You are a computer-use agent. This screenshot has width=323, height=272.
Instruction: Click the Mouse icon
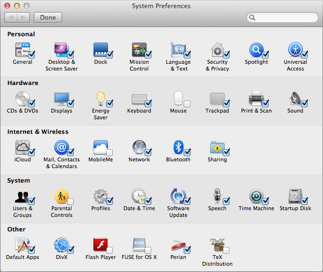(178, 98)
